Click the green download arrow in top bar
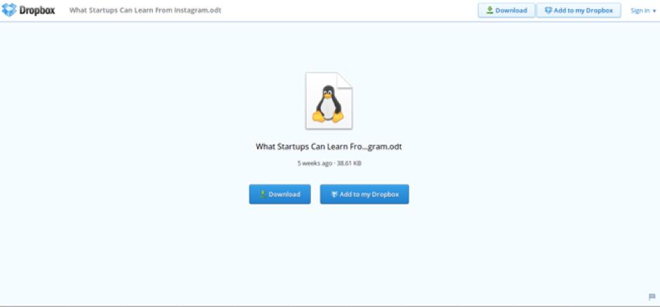Image resolution: width=660 pixels, height=307 pixels. pyautogui.click(x=489, y=10)
